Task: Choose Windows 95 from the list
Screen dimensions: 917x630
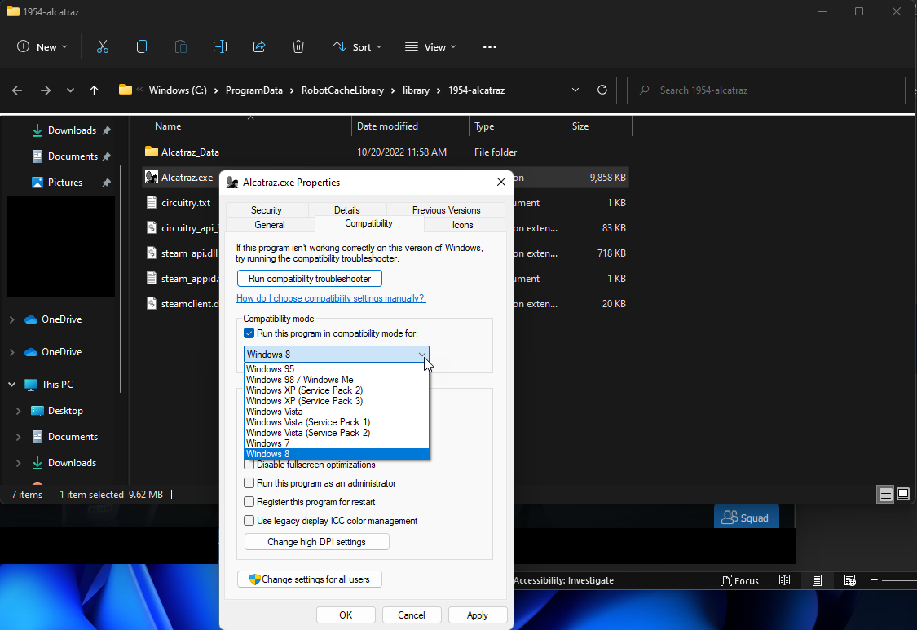Action: tap(337, 369)
